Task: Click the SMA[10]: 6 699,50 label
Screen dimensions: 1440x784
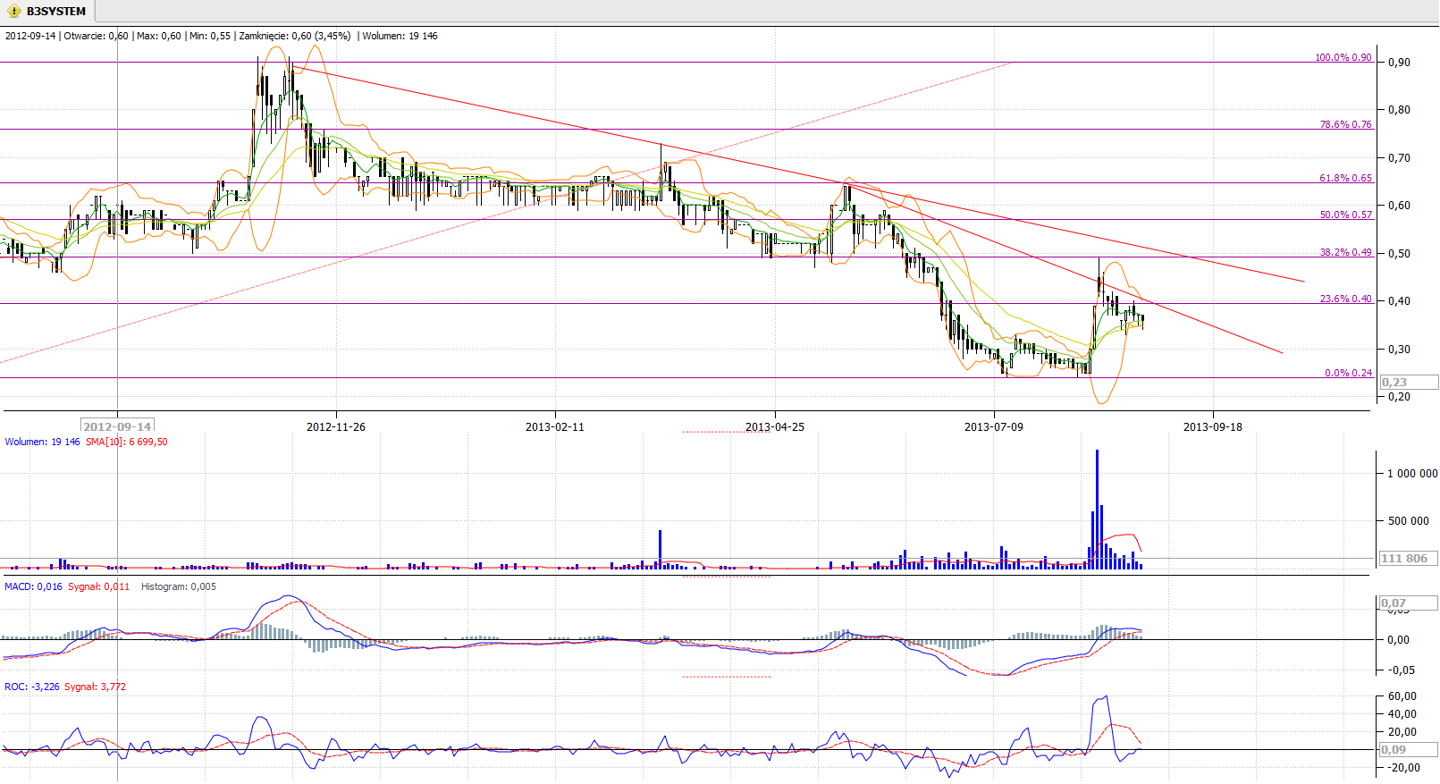Action: [126, 442]
